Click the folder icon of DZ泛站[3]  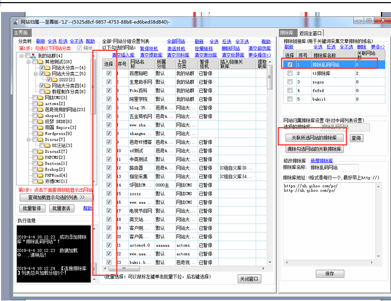tap(48, 145)
